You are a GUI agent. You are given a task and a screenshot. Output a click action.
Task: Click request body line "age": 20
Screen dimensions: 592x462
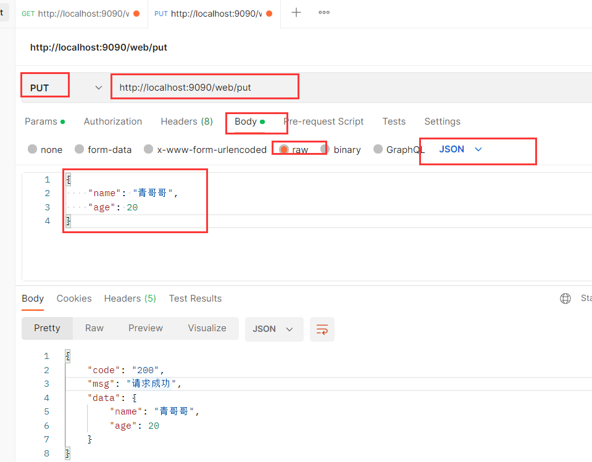[x=113, y=207]
